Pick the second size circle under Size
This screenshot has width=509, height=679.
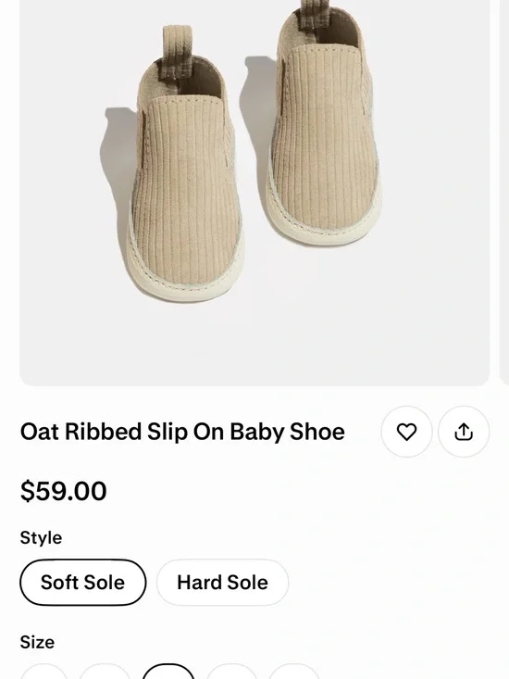tap(105, 672)
